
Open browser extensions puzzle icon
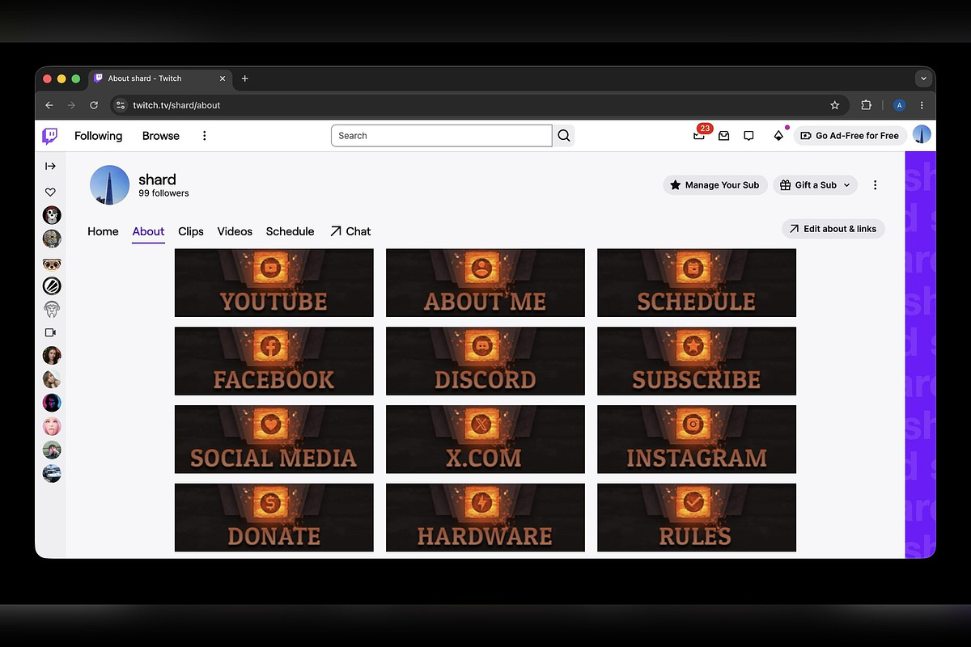click(867, 105)
